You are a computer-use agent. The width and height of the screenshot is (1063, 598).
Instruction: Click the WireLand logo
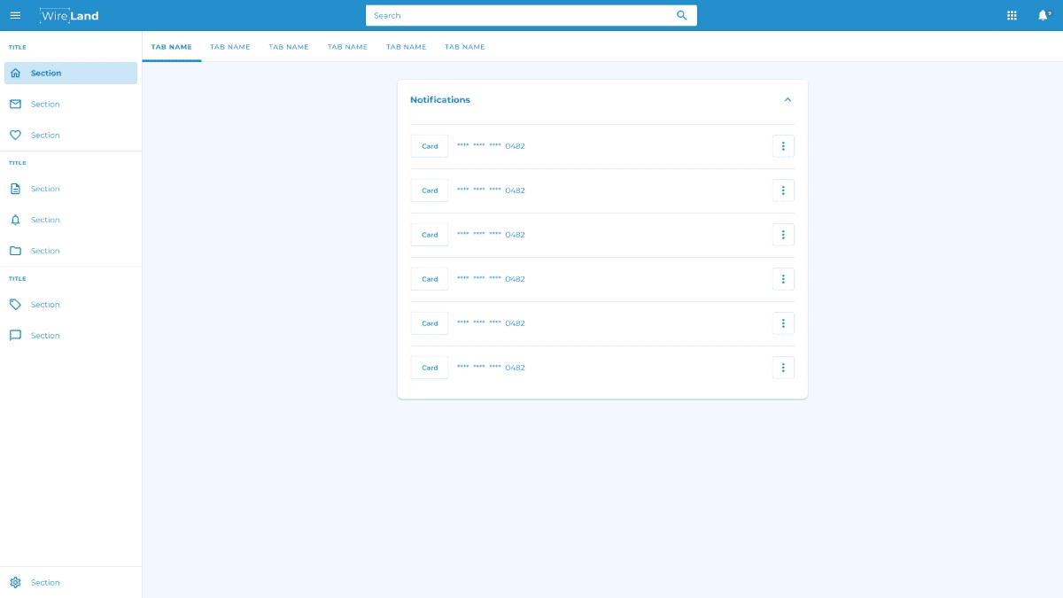[70, 15]
